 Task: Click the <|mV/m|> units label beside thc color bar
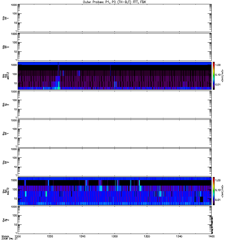point(223,191)
